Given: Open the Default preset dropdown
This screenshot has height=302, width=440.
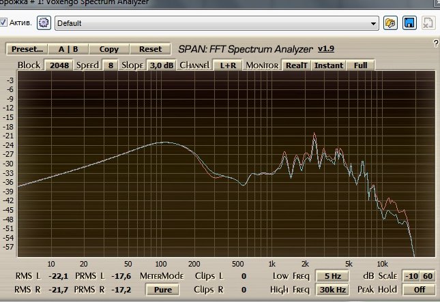Looking at the screenshot, I should (217, 23).
